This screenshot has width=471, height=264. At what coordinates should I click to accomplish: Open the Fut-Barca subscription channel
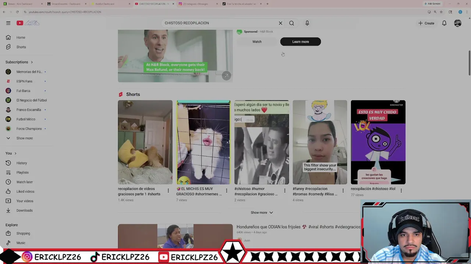click(x=26, y=91)
